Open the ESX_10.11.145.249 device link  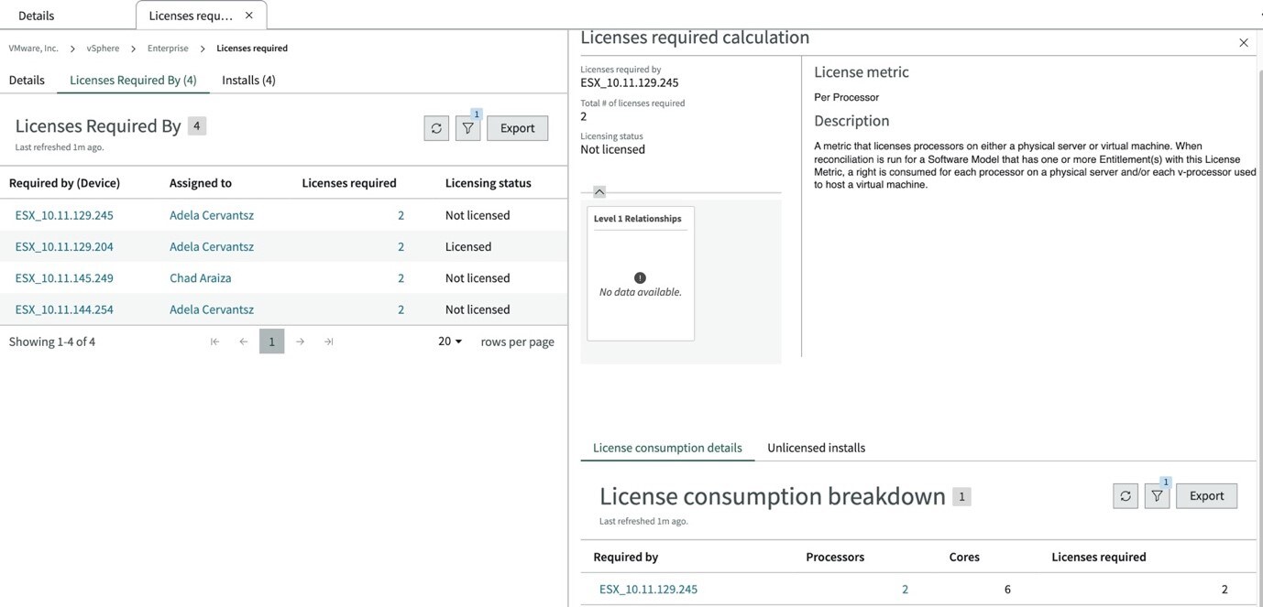(x=63, y=277)
